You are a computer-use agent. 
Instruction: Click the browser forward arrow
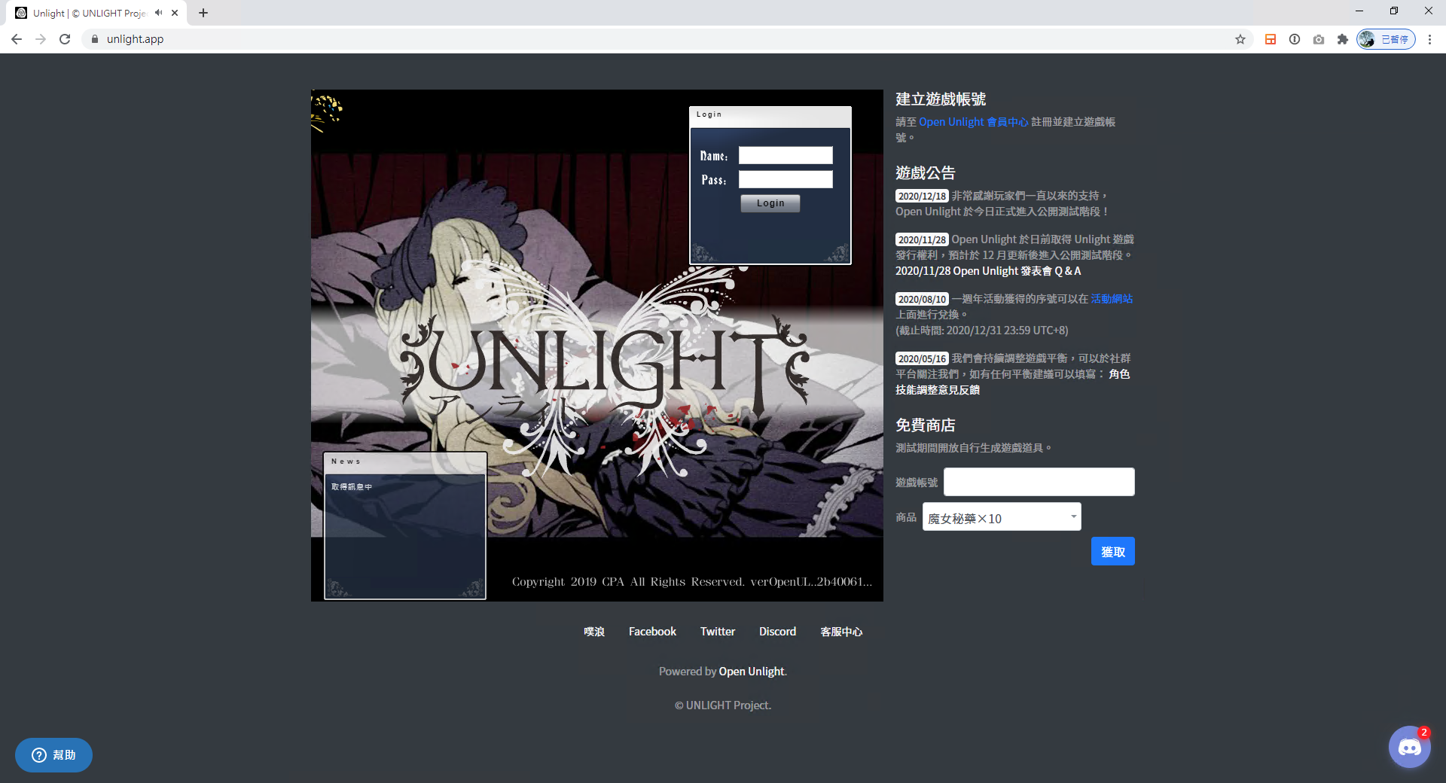point(41,39)
